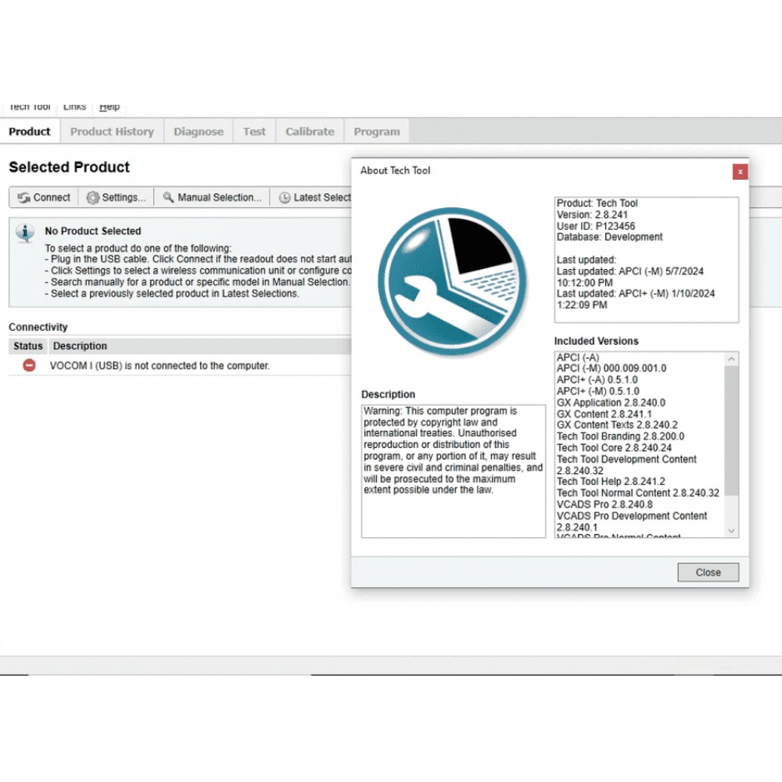Screen dimensions: 782x782
Task: Switch to the Product tab
Action: [30, 131]
